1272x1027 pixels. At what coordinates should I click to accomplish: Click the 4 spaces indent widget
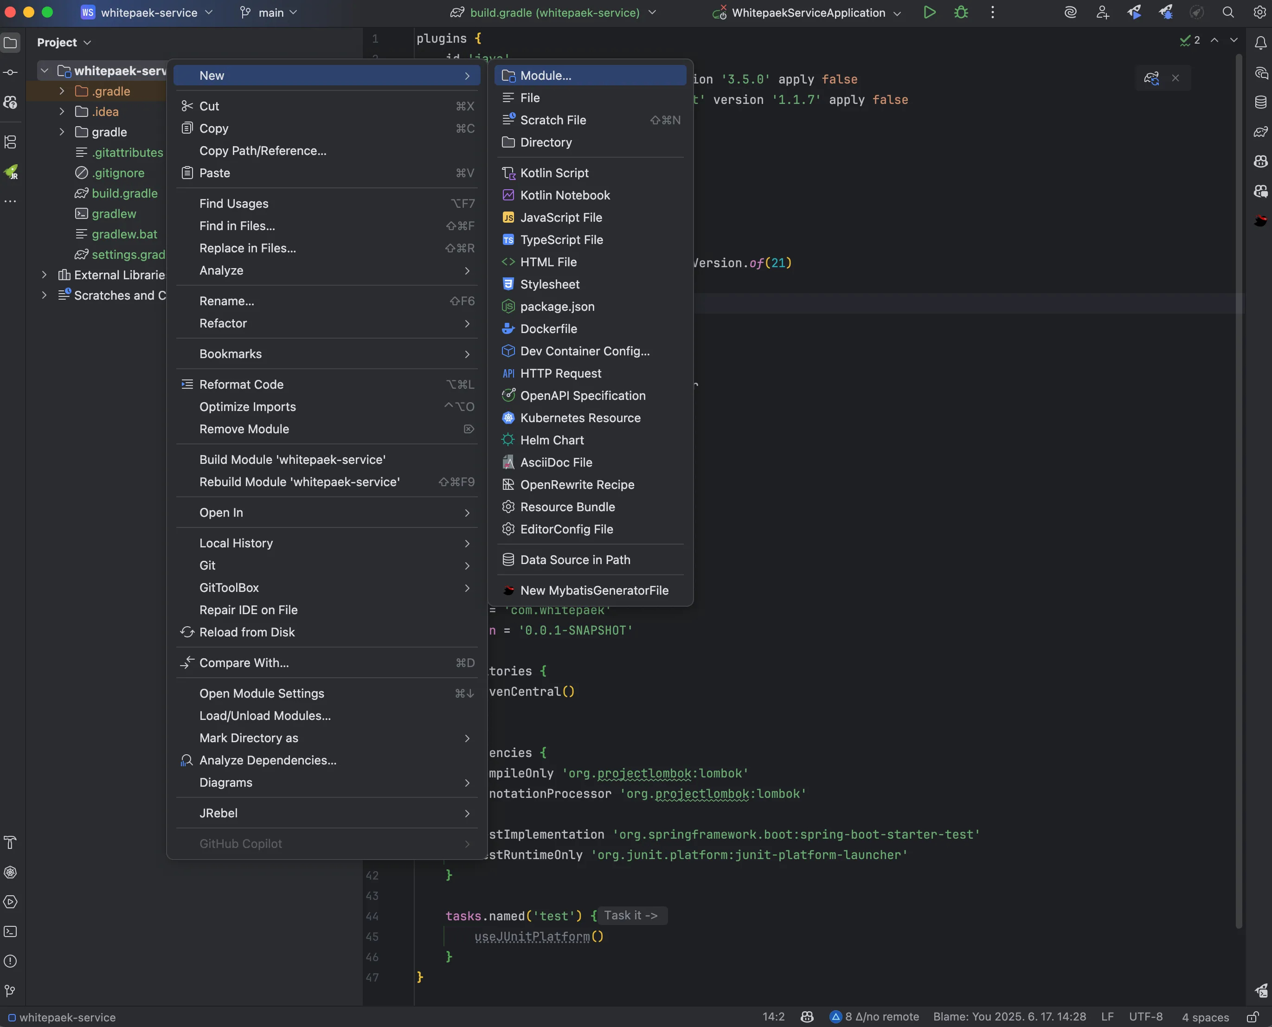pyautogui.click(x=1205, y=1017)
